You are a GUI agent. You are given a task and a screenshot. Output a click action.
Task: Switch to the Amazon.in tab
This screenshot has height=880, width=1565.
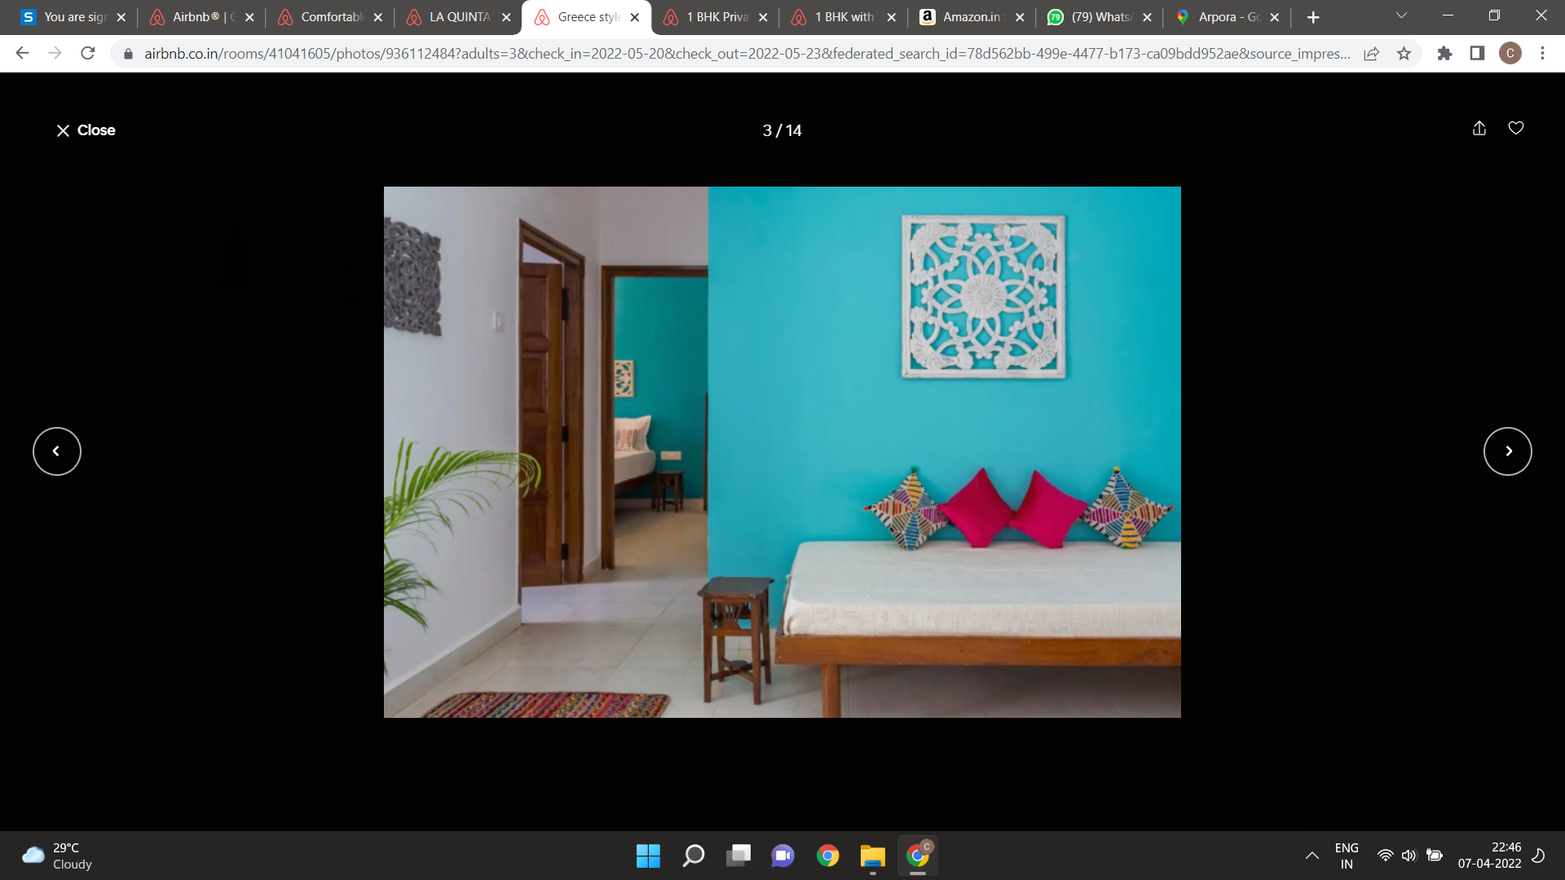(971, 17)
